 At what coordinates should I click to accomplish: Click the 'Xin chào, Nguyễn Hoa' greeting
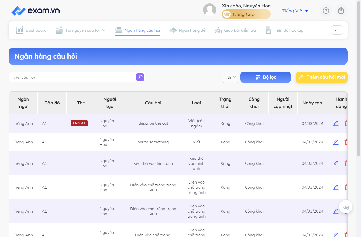point(246,6)
